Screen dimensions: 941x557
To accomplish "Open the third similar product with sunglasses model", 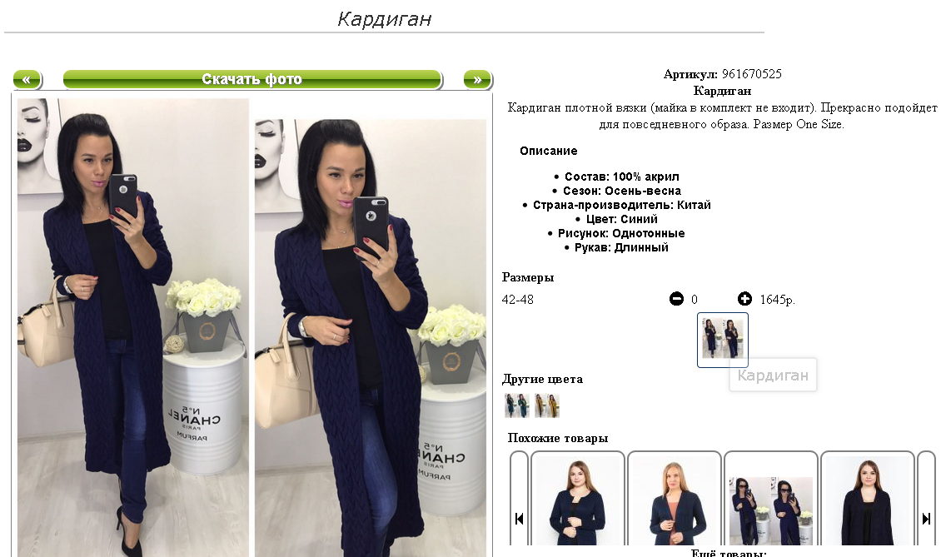I will pyautogui.click(x=771, y=500).
